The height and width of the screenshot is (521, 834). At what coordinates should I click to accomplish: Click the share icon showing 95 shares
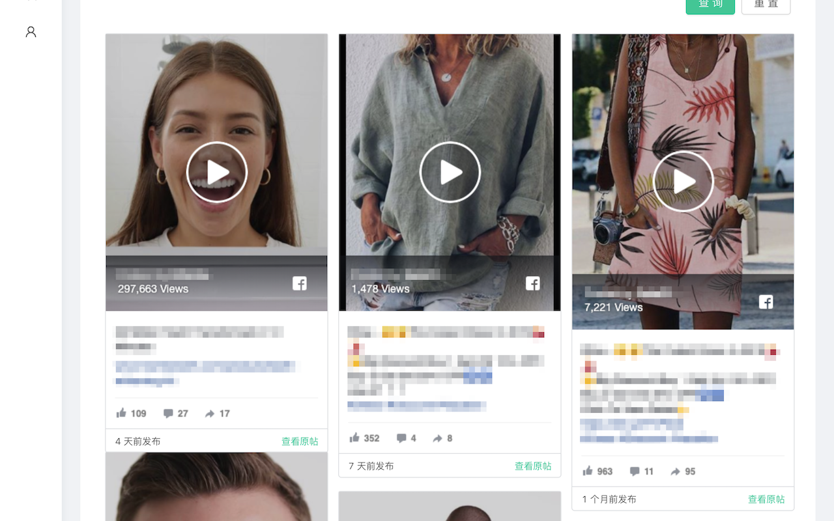click(674, 471)
